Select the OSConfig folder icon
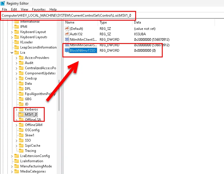The width and height of the screenshot is (224, 174). pos(21,130)
